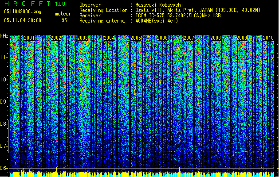This screenshot has width=279, height=177.
Task: Click the Observer label
Action: [90, 5]
